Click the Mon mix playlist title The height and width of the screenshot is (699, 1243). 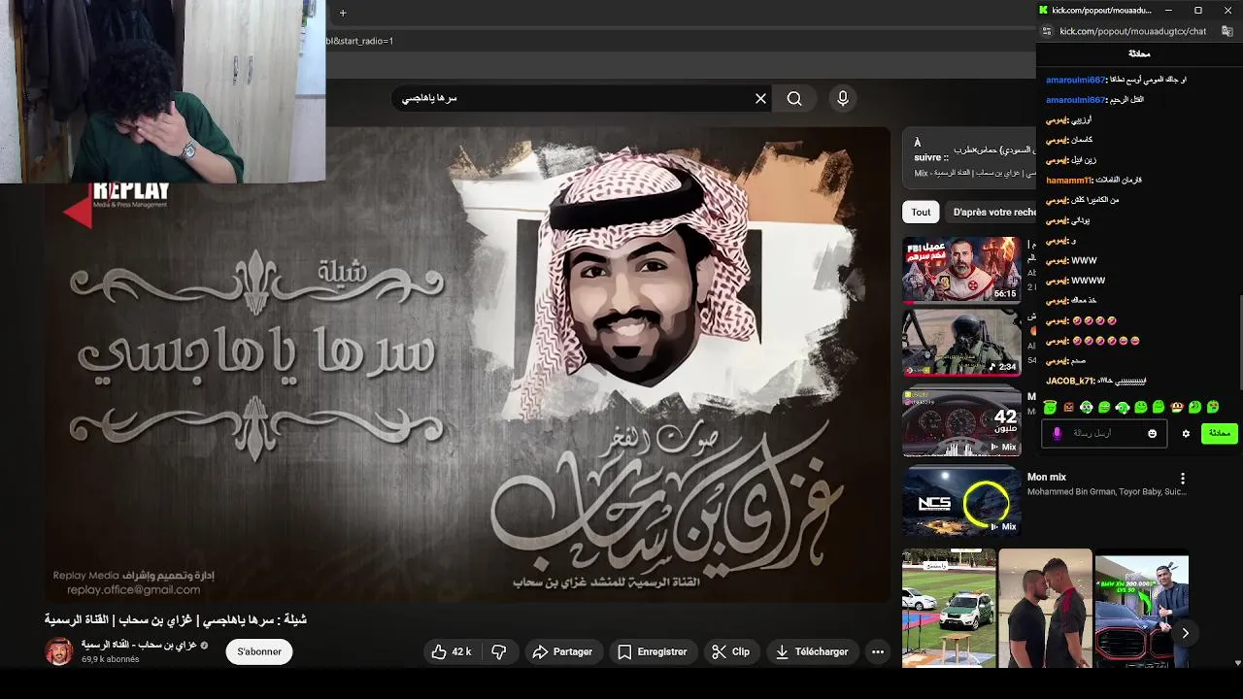[x=1047, y=478]
